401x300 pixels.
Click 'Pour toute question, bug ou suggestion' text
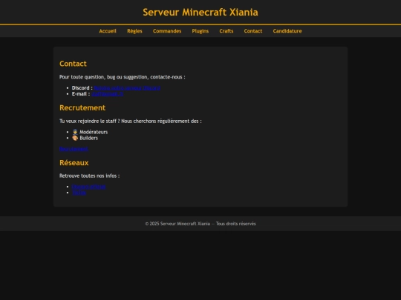pos(123,77)
